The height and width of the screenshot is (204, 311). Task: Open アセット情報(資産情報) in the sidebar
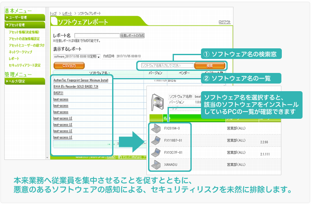click(24, 32)
